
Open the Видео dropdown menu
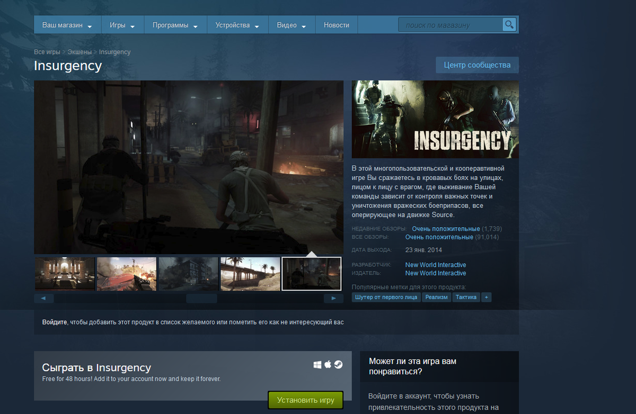(x=291, y=25)
